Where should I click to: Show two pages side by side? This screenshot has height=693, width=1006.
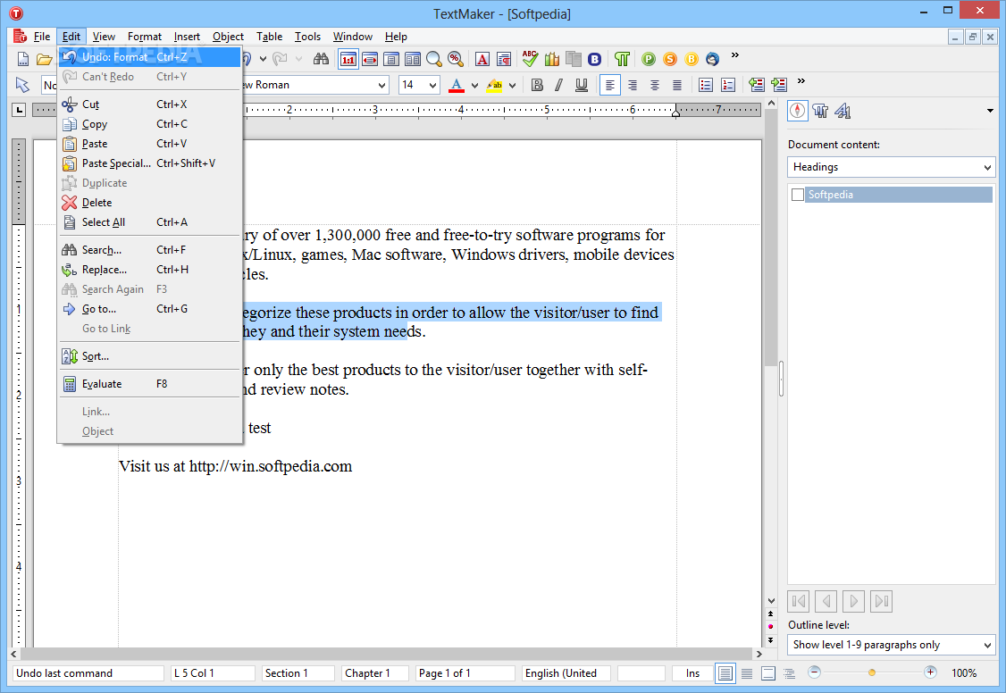[413, 60]
